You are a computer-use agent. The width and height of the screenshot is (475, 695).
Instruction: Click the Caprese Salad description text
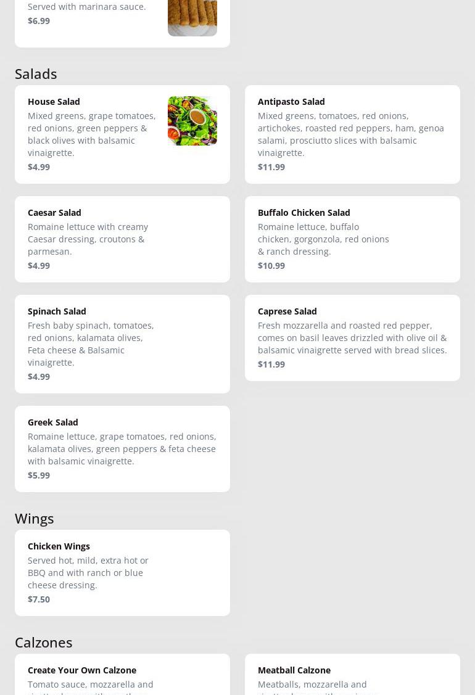tap(353, 338)
